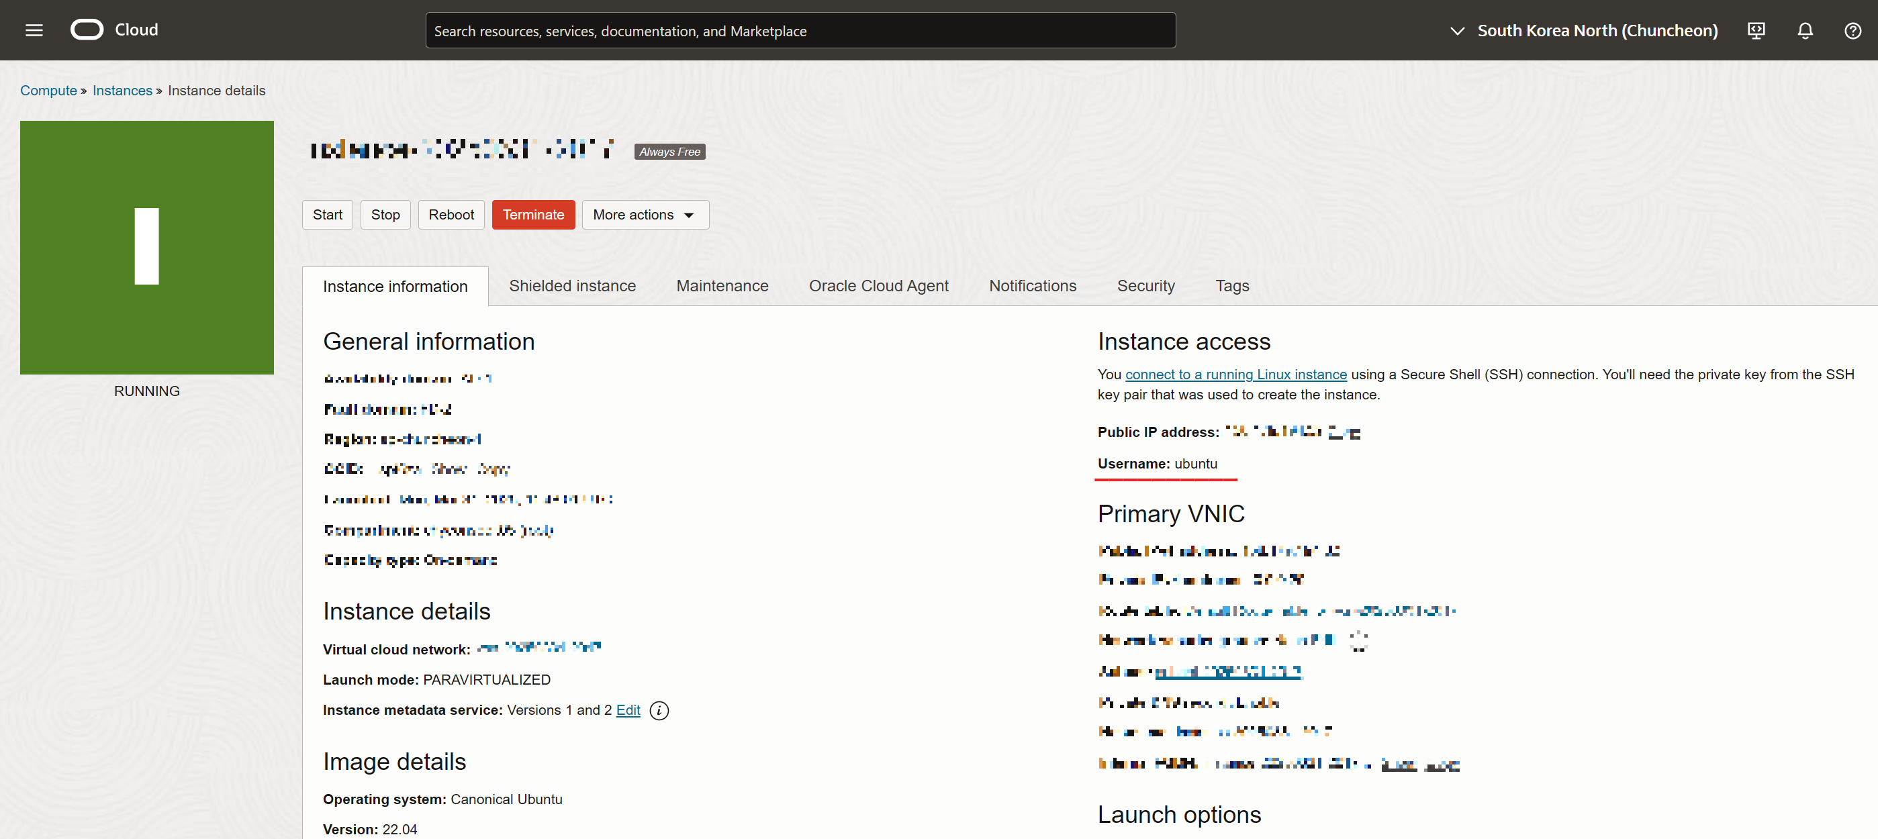
Task: Click the 'General information' heading
Action: (x=428, y=341)
